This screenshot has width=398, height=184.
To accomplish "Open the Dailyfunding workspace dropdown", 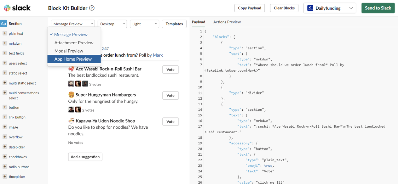I will pyautogui.click(x=330, y=8).
